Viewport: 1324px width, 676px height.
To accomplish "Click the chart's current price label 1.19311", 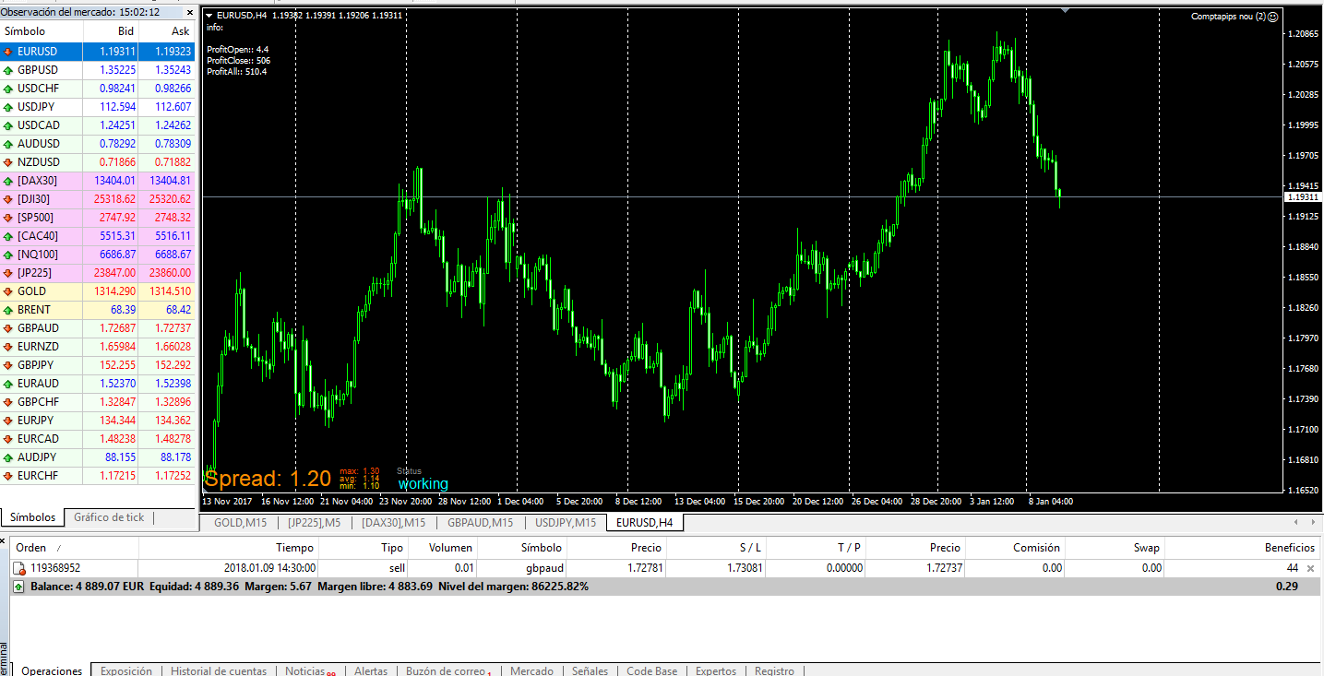I will point(1303,197).
